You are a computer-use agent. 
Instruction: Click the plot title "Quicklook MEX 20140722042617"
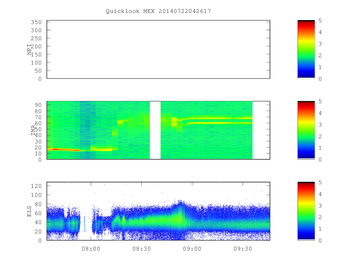158,11
